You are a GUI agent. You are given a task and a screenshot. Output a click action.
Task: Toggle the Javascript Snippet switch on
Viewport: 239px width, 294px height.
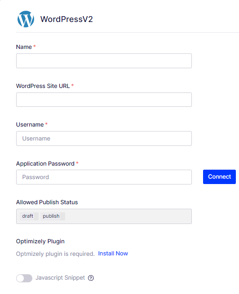(x=24, y=278)
